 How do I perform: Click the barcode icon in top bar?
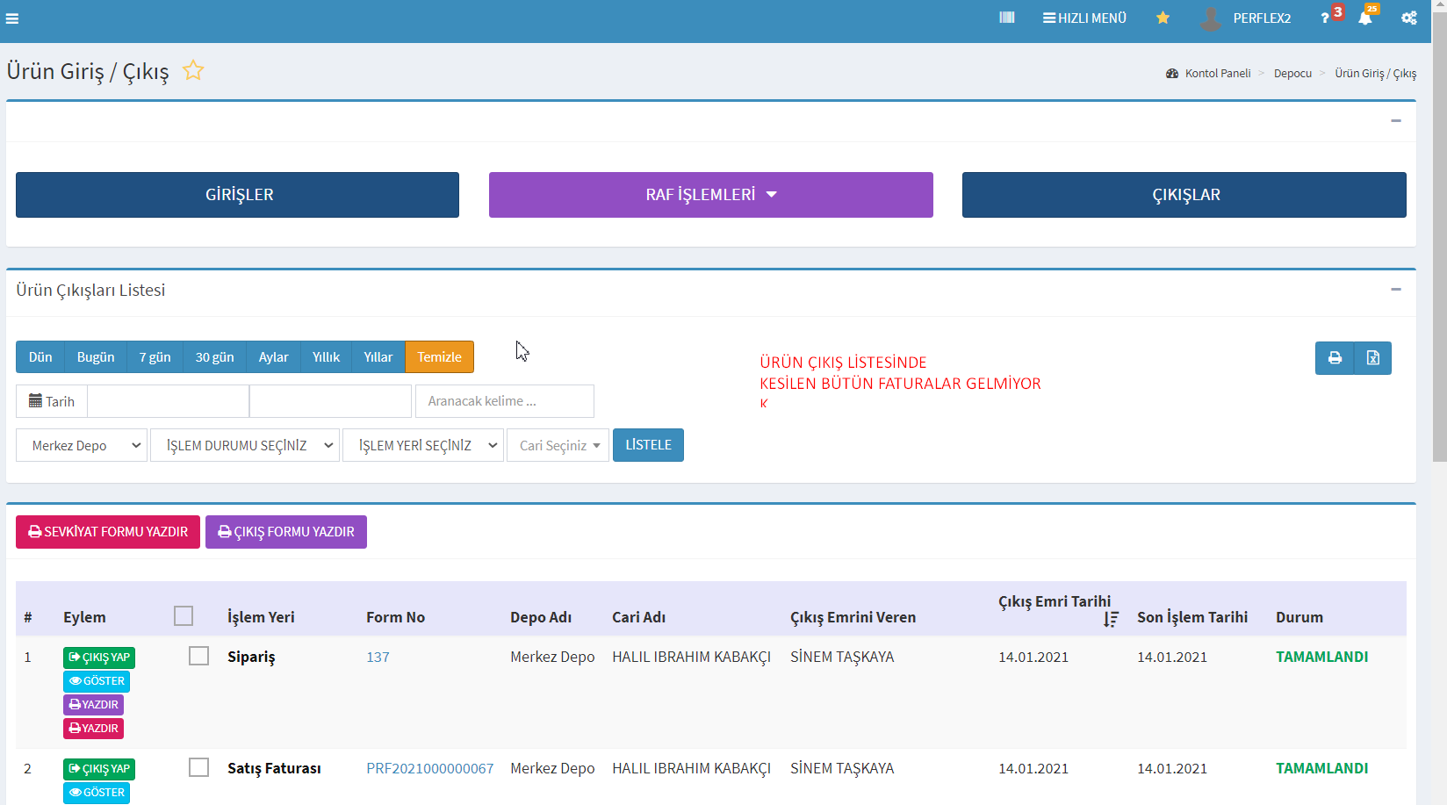coord(1007,18)
